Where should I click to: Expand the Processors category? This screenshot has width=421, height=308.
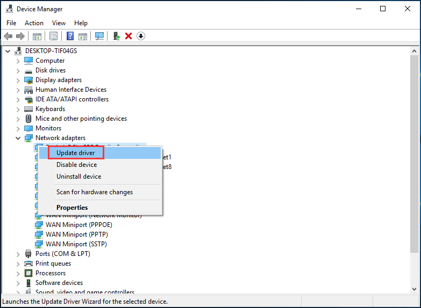(x=18, y=274)
